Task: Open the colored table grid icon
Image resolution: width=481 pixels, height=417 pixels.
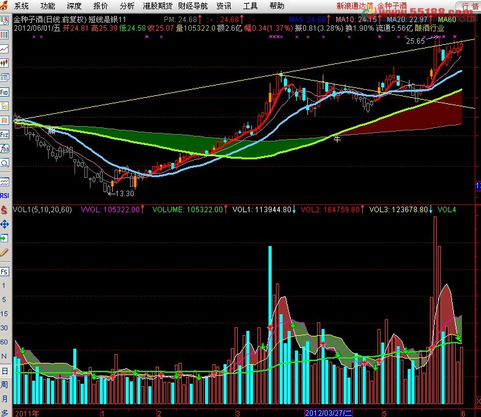Action: (x=4, y=34)
